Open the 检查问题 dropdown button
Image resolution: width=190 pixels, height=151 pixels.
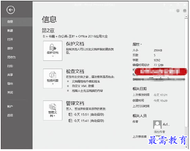click(x=53, y=78)
